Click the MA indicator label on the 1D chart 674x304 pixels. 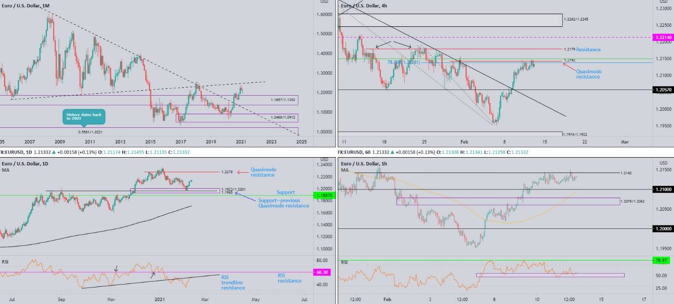(5, 170)
